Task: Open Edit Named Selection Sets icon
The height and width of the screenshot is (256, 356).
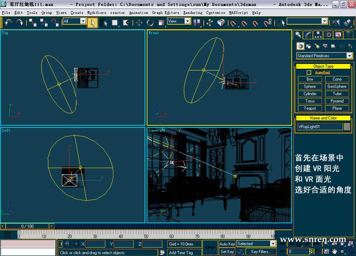Action: 281,23
